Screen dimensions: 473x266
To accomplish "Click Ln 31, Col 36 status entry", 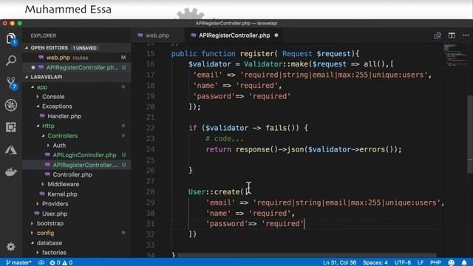I will [x=339, y=262].
